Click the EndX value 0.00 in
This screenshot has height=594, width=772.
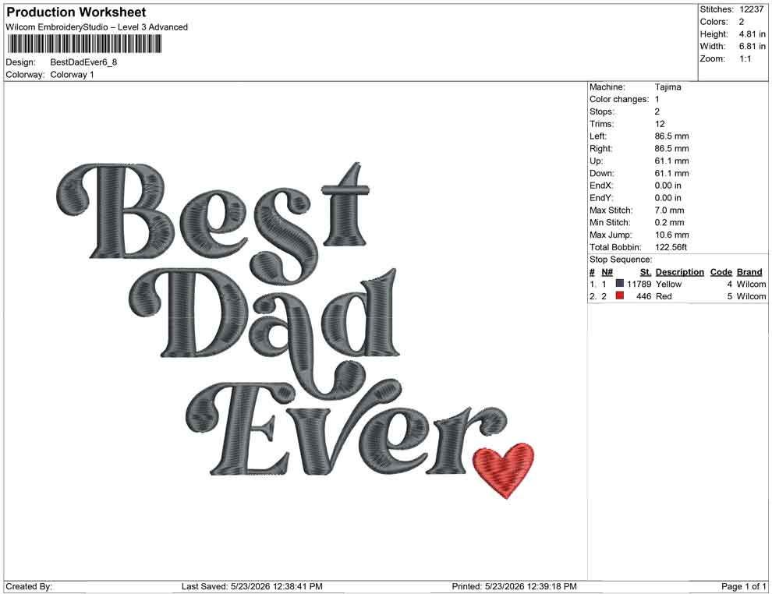click(x=668, y=186)
